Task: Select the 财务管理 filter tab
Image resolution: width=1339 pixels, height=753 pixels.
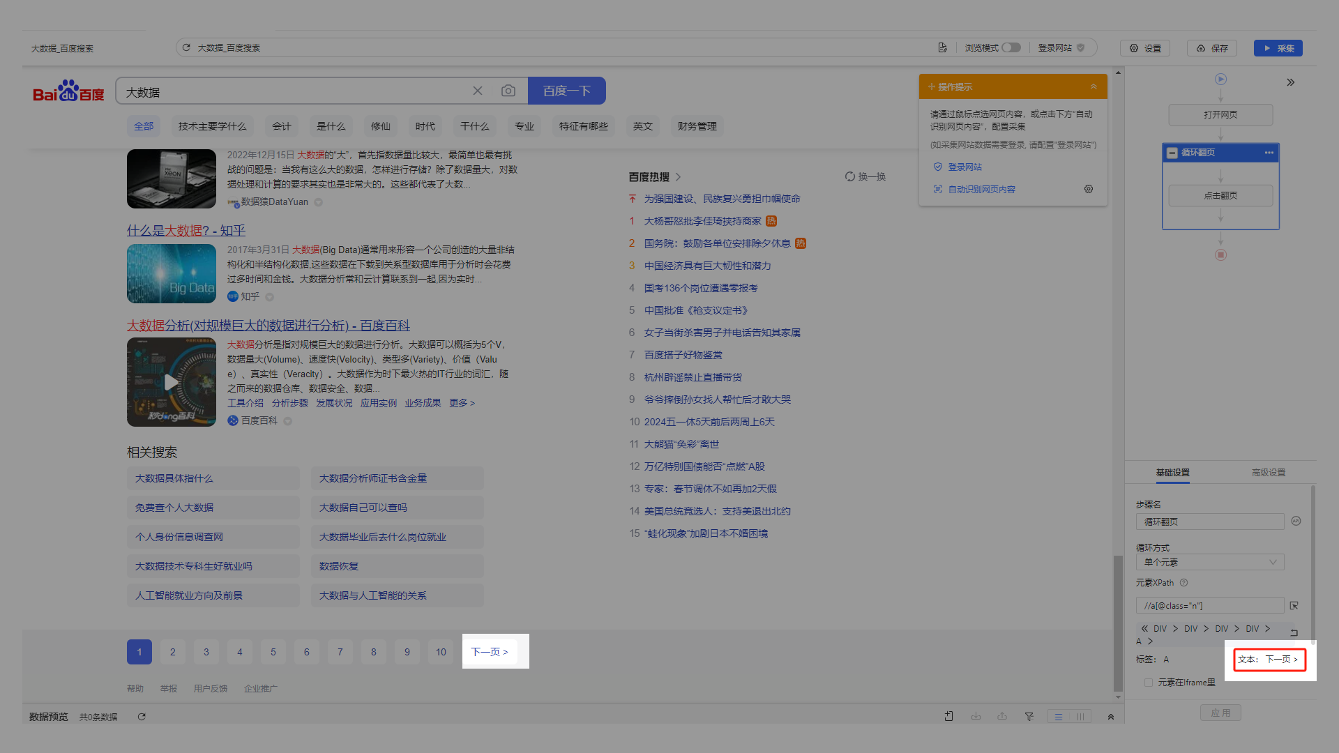Action: [697, 126]
